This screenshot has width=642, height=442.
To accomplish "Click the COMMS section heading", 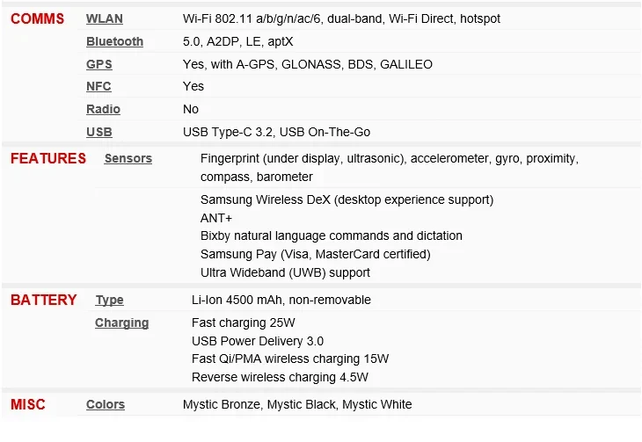I will point(37,18).
